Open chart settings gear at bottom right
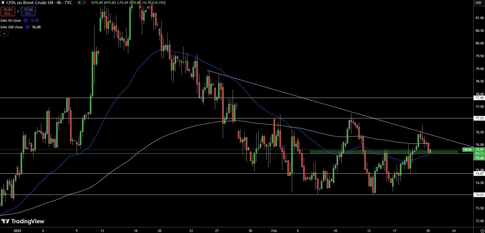Image resolution: width=485 pixels, height=233 pixels. pyautogui.click(x=482, y=231)
